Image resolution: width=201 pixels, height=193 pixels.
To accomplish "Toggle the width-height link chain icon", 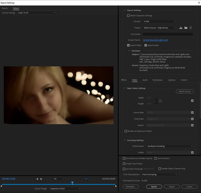I will click(x=160, y=101).
